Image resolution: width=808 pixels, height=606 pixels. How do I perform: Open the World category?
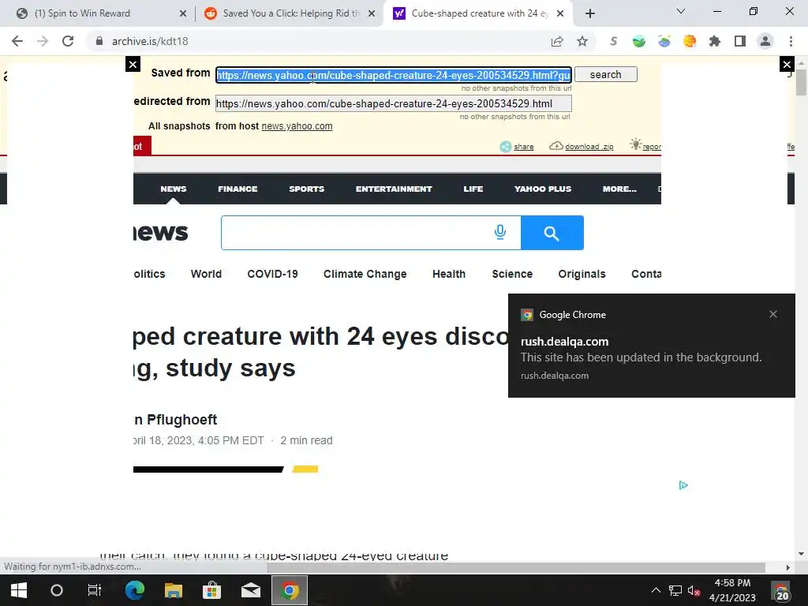206,274
